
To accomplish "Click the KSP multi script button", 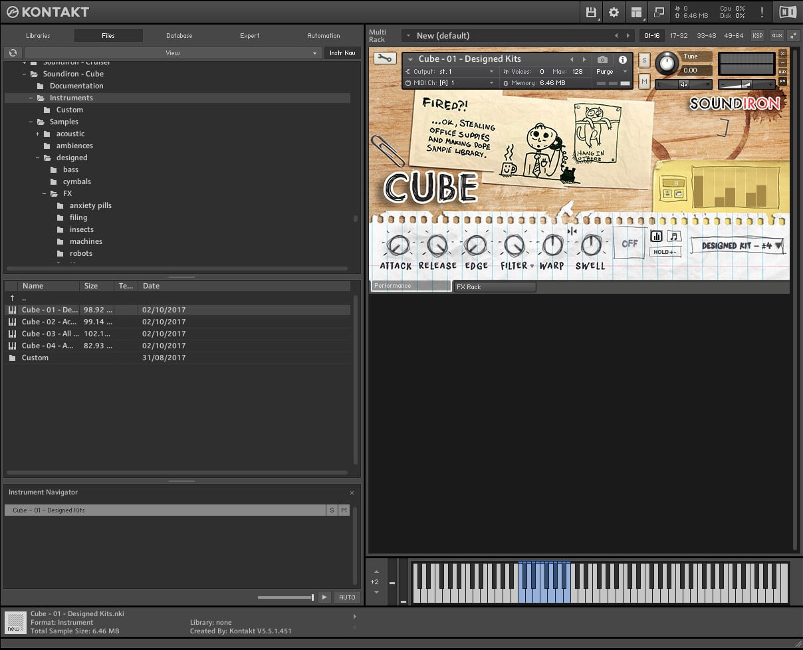I will tap(758, 35).
